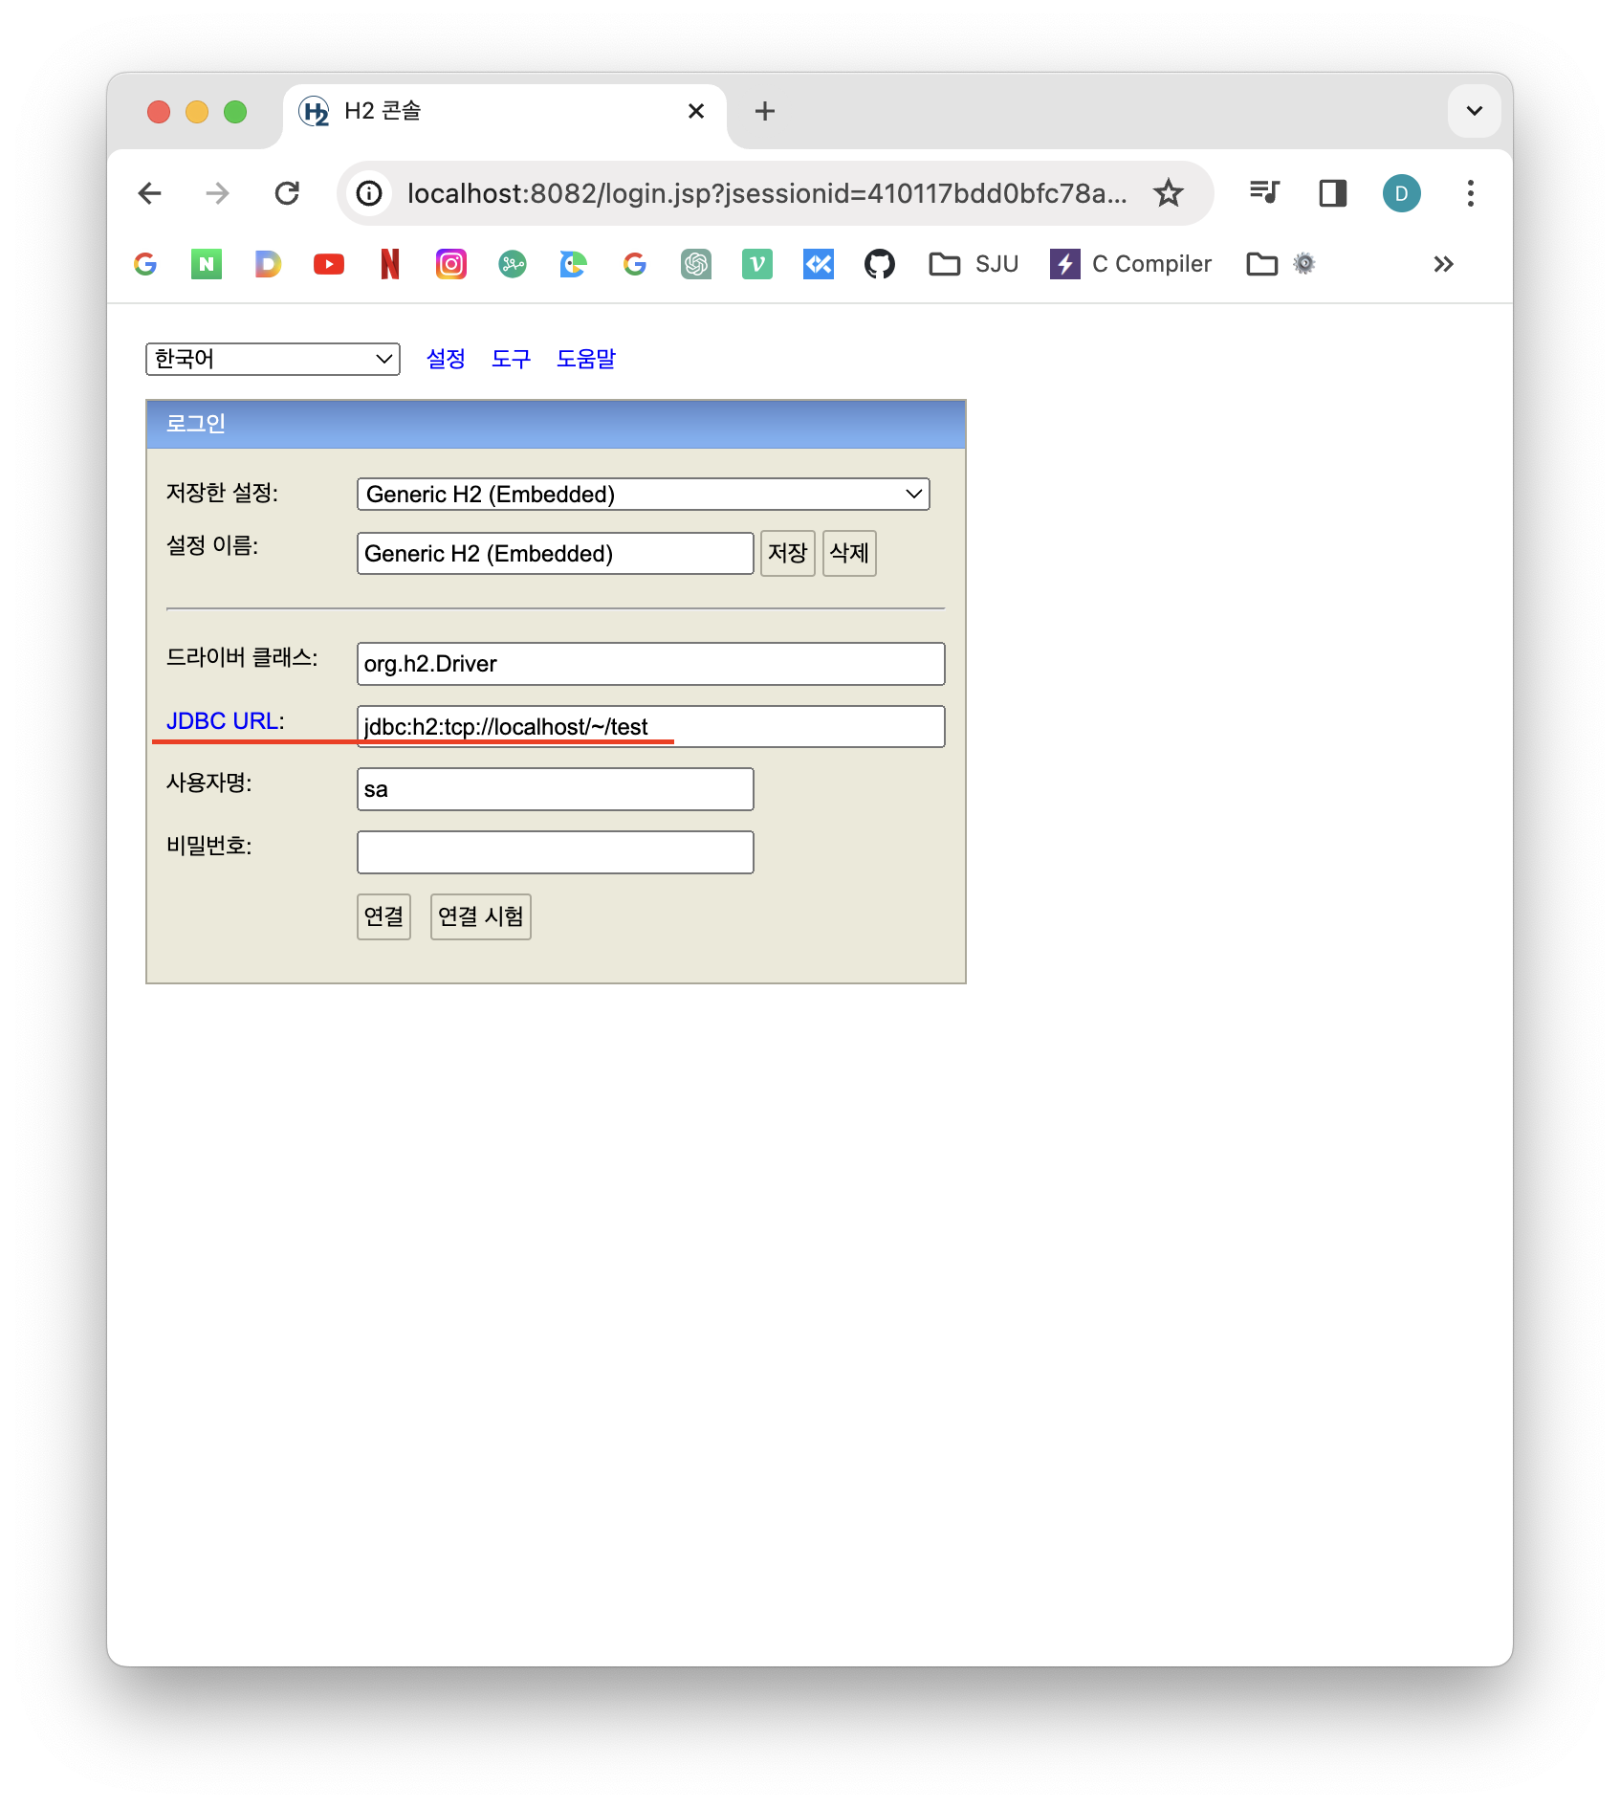The image size is (1620, 1808).
Task: Open the blue arrows bookmark icon
Action: pos(819,264)
